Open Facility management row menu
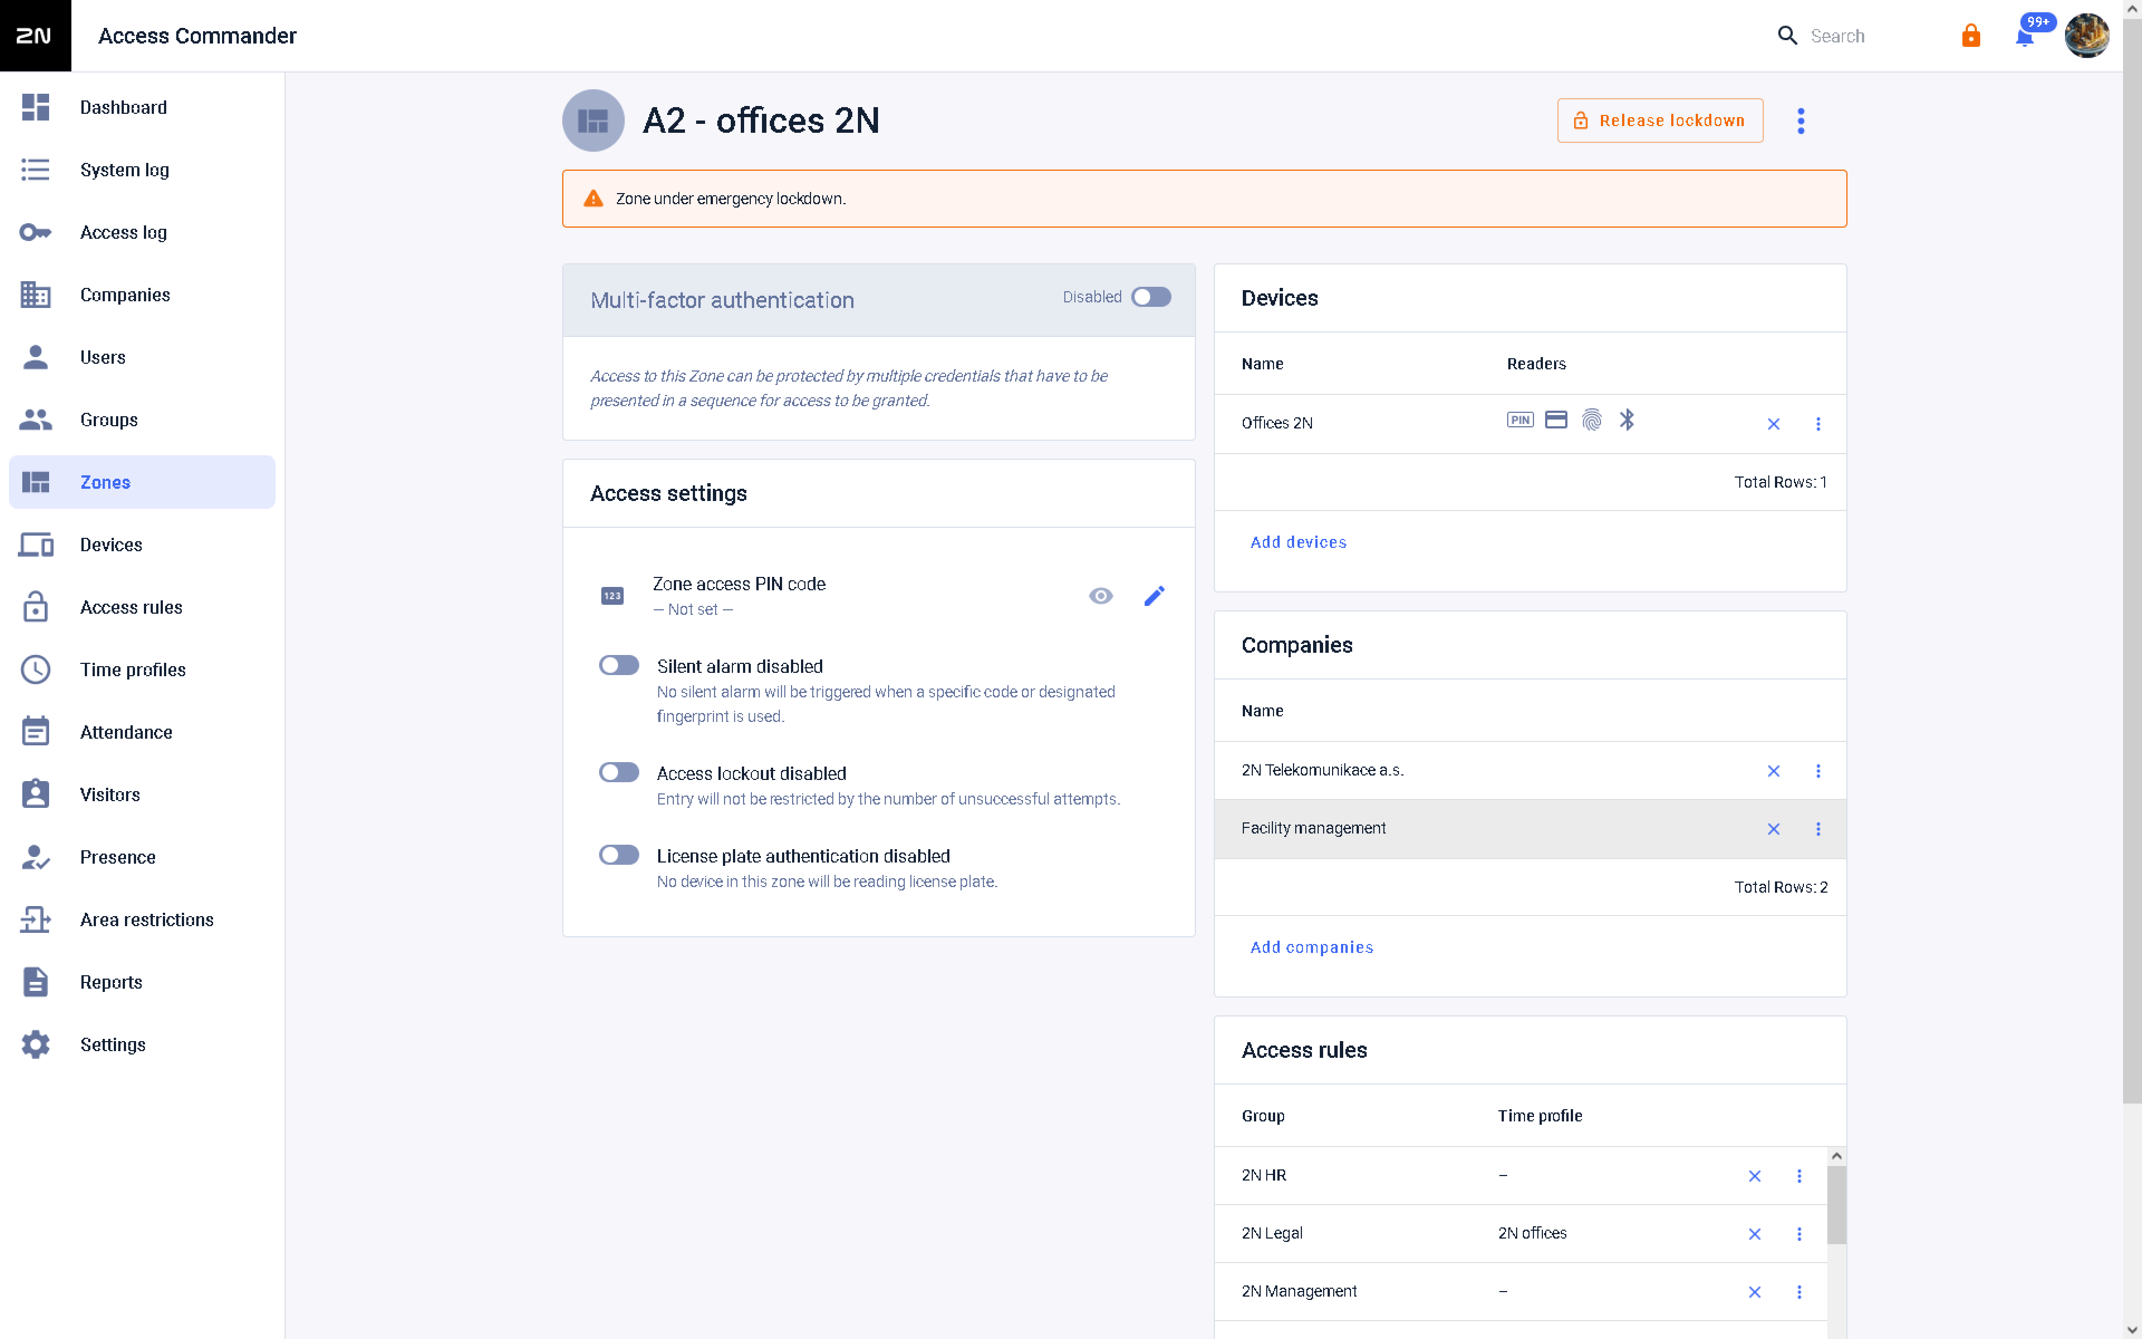 (x=1818, y=829)
